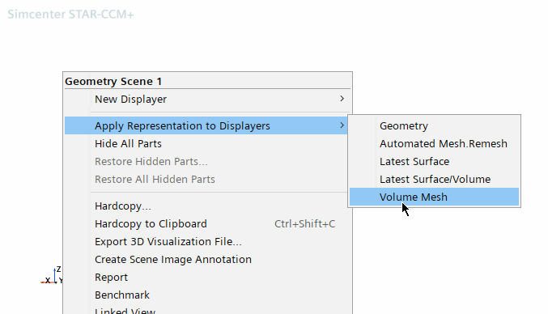
Task: Open Hardcopy... dialog
Action: click(207, 206)
